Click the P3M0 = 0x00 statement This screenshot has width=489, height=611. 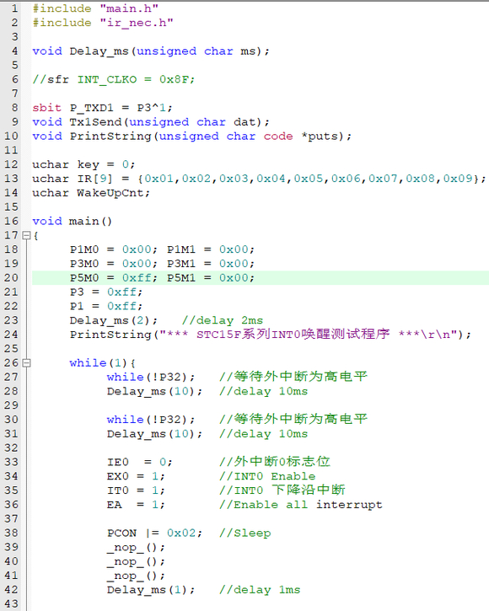[x=114, y=264]
